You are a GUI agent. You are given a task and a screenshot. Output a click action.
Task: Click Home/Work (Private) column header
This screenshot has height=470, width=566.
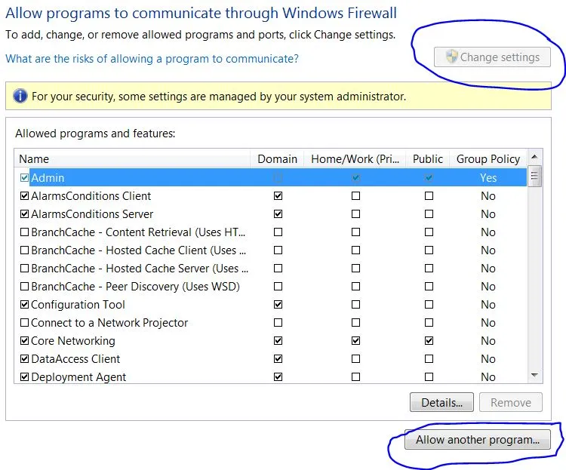[x=355, y=159]
